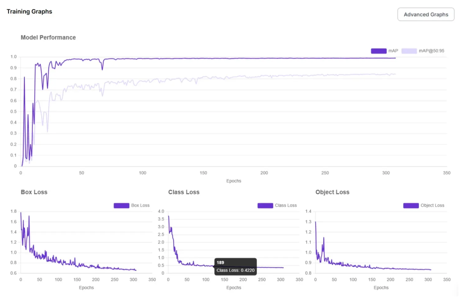Toggle Object Loss series using legend label
Viewport: 461px width, 298px height.
tap(432, 205)
